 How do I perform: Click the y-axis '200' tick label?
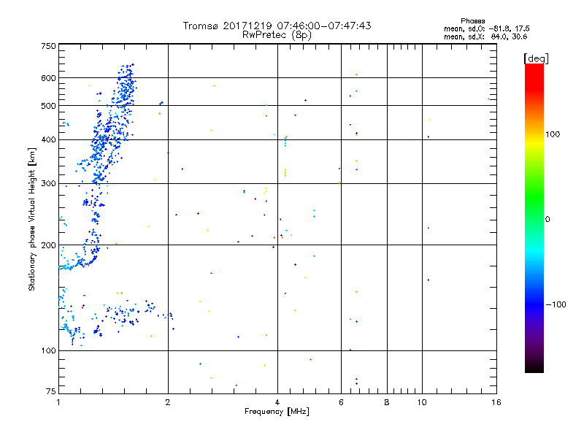(x=48, y=245)
